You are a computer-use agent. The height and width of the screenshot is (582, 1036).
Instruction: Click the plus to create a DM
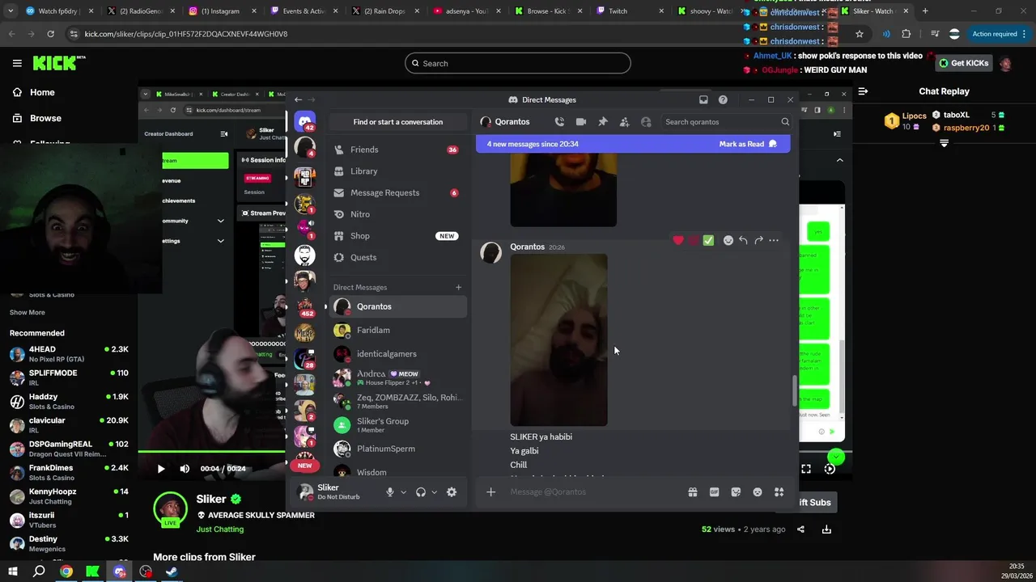458,287
